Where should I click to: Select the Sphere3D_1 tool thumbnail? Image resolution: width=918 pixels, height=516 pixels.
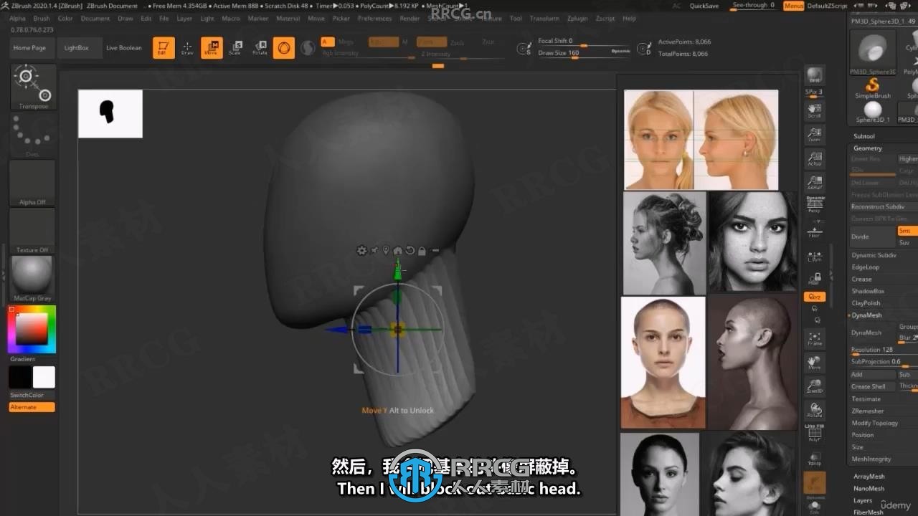click(873, 112)
